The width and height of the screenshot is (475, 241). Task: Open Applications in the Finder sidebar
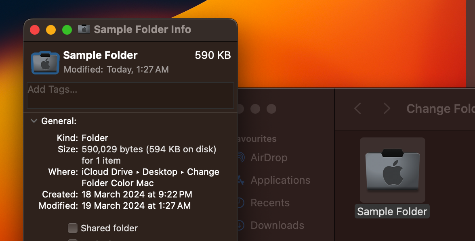coord(280,180)
